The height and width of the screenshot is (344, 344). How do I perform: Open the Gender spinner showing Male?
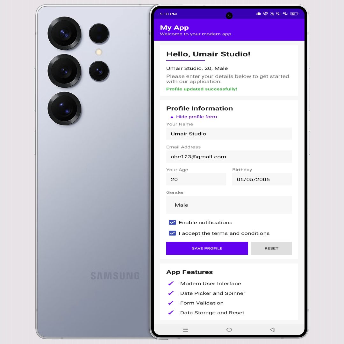pyautogui.click(x=229, y=205)
